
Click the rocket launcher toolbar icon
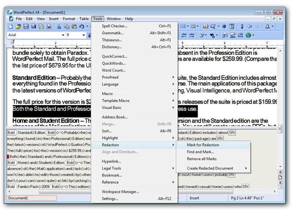tap(268, 26)
